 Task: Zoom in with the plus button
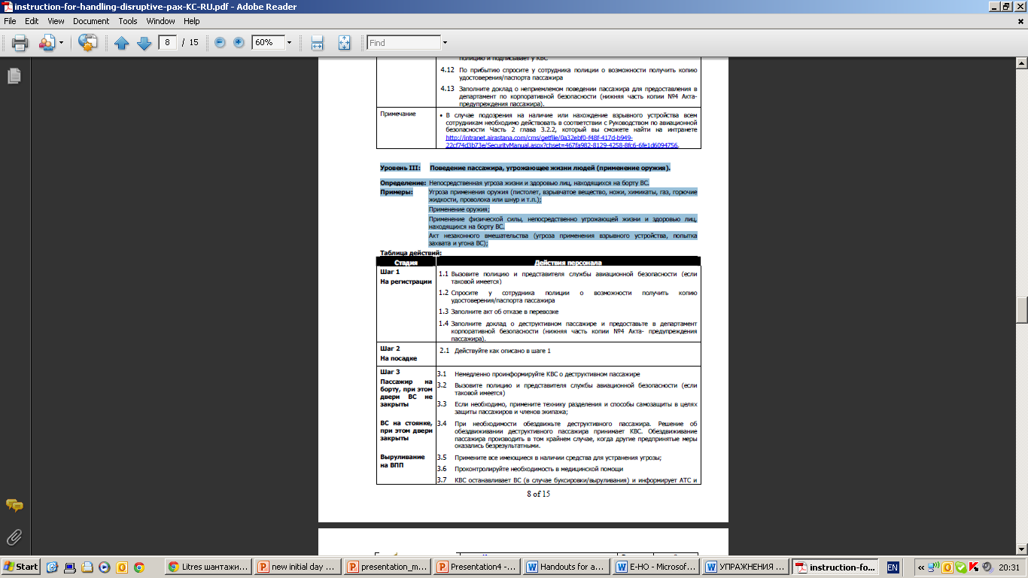(x=239, y=43)
